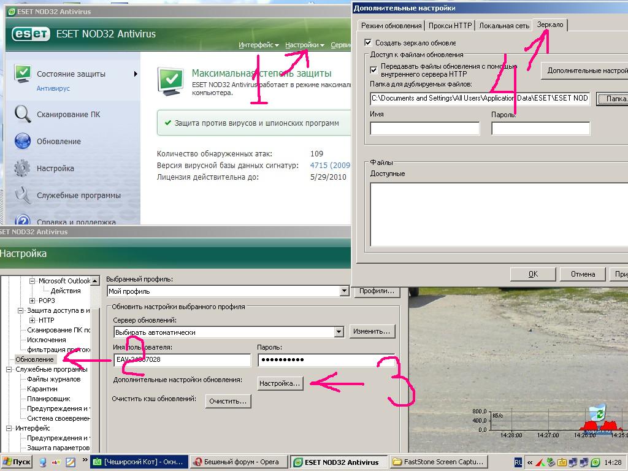Click the RU language indicator in the taskbar
This screenshot has width=628, height=471.
tap(518, 462)
